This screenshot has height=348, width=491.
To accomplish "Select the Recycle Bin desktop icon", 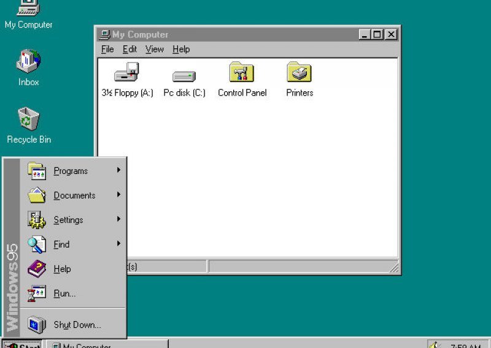I will 28,119.
